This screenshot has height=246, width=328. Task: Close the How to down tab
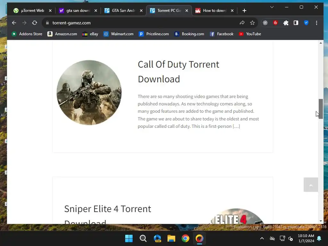(x=232, y=11)
